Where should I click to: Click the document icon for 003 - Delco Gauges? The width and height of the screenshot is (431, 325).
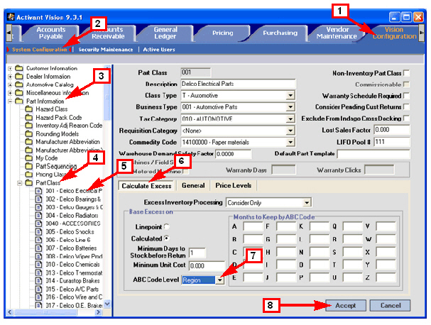tap(39, 207)
